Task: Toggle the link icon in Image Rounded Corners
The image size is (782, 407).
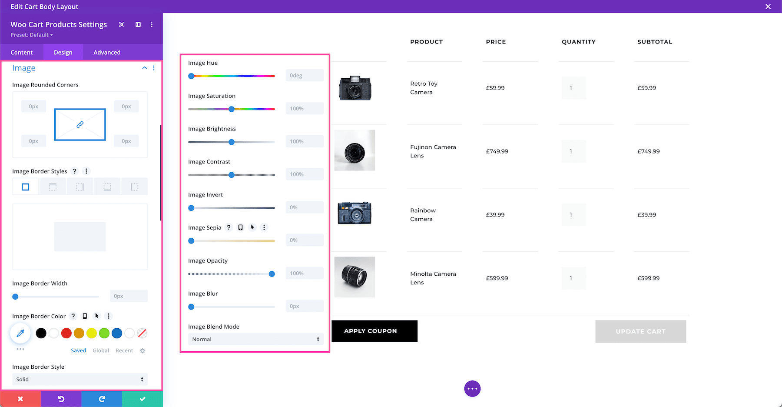Action: coord(80,124)
